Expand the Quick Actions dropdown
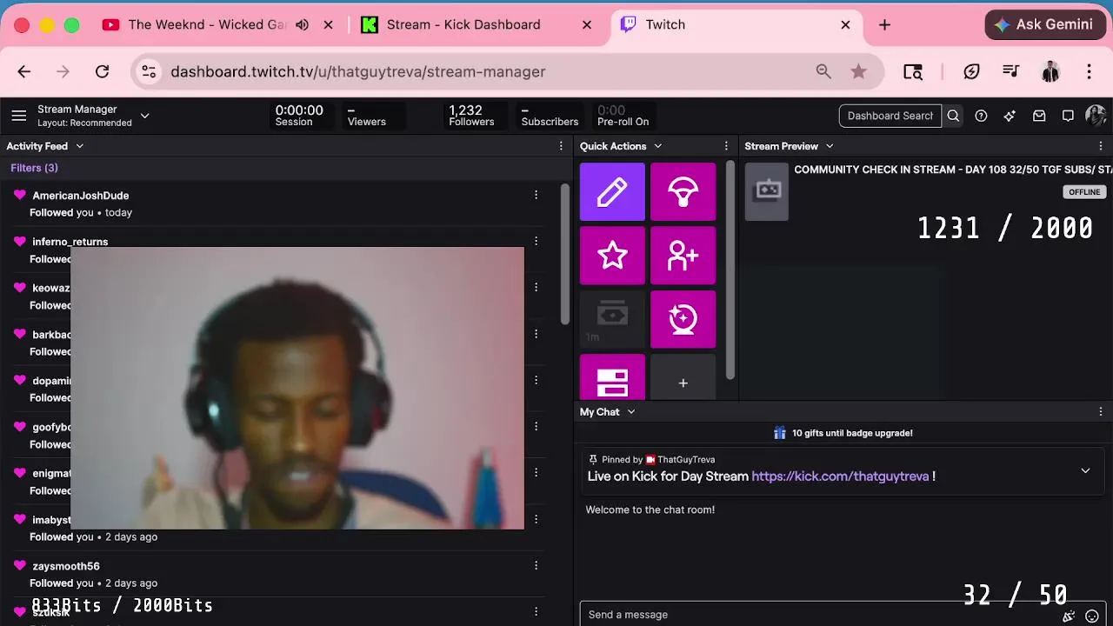This screenshot has width=1113, height=626. click(657, 146)
